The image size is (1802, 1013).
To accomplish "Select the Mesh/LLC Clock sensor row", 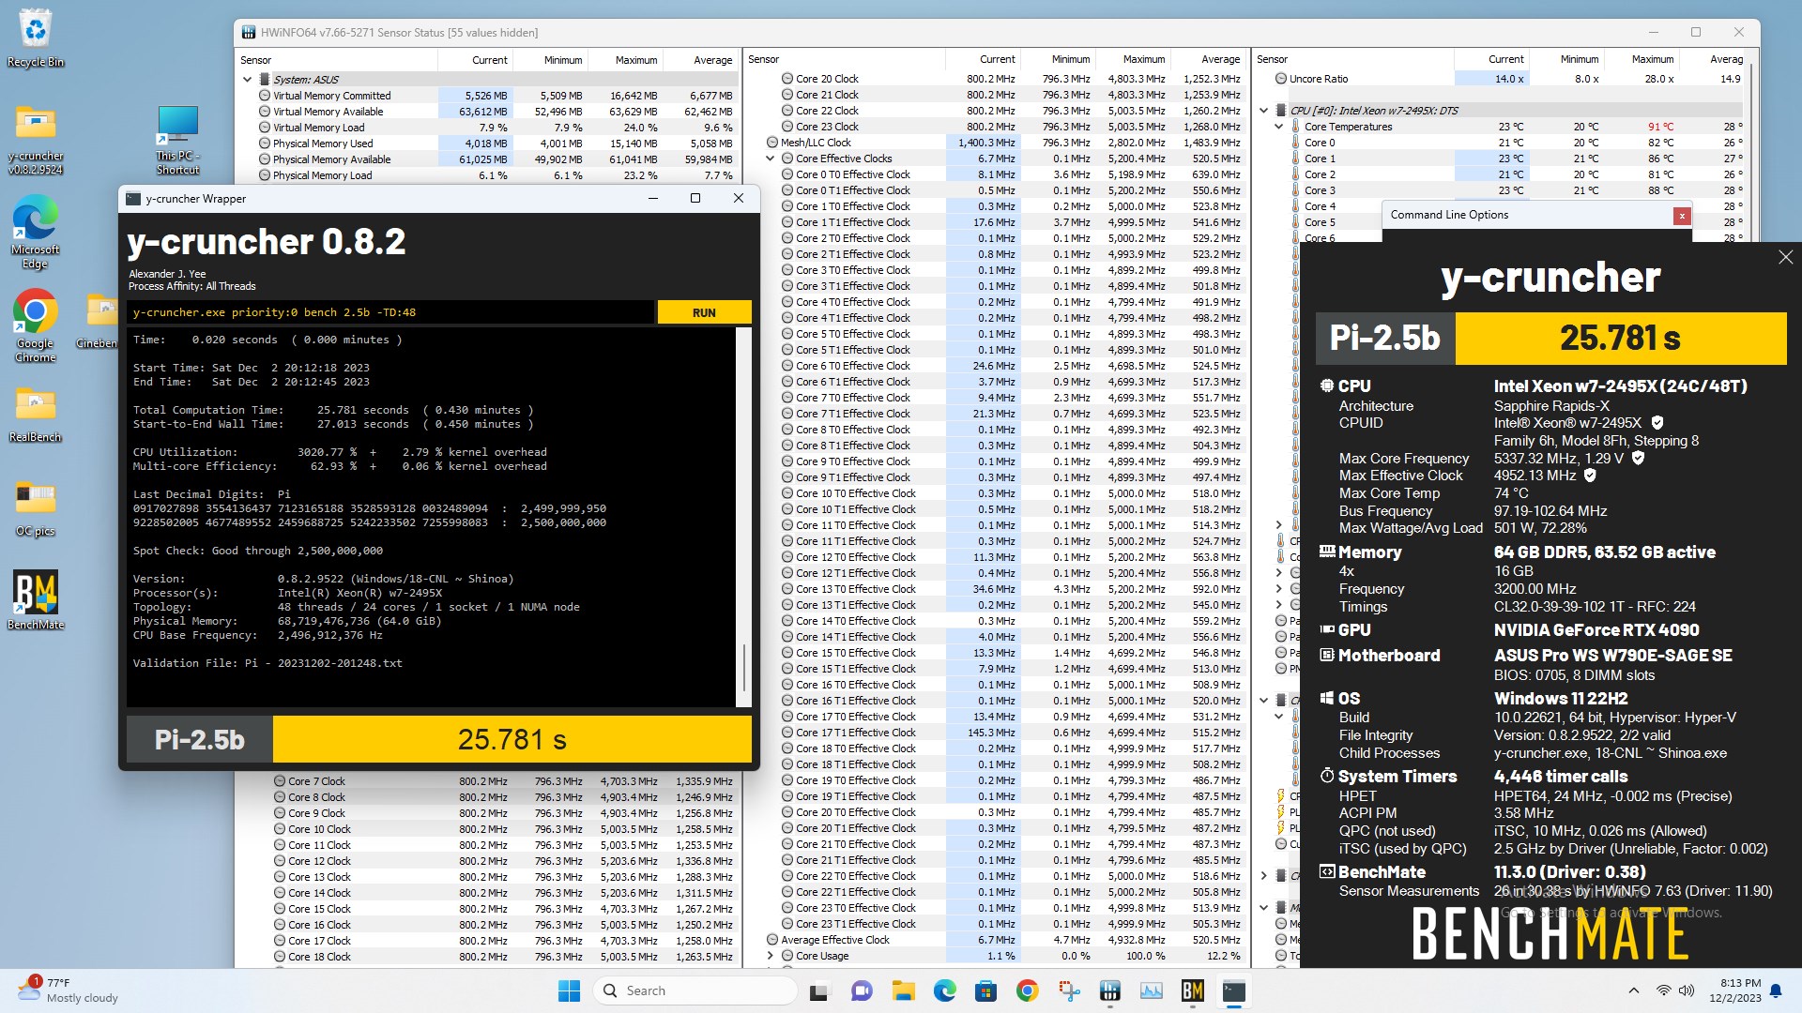I will pos(996,143).
